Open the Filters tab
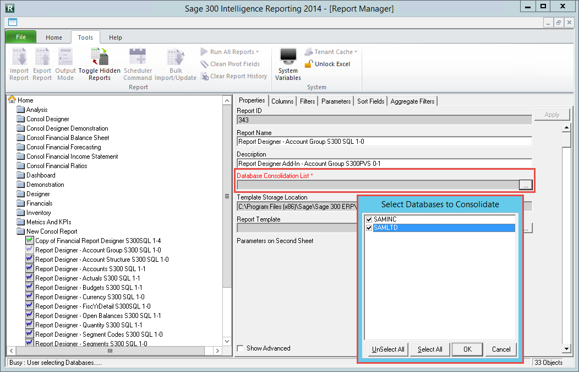The width and height of the screenshot is (579, 372). pyautogui.click(x=308, y=101)
